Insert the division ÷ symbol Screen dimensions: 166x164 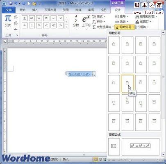coord(25,25)
